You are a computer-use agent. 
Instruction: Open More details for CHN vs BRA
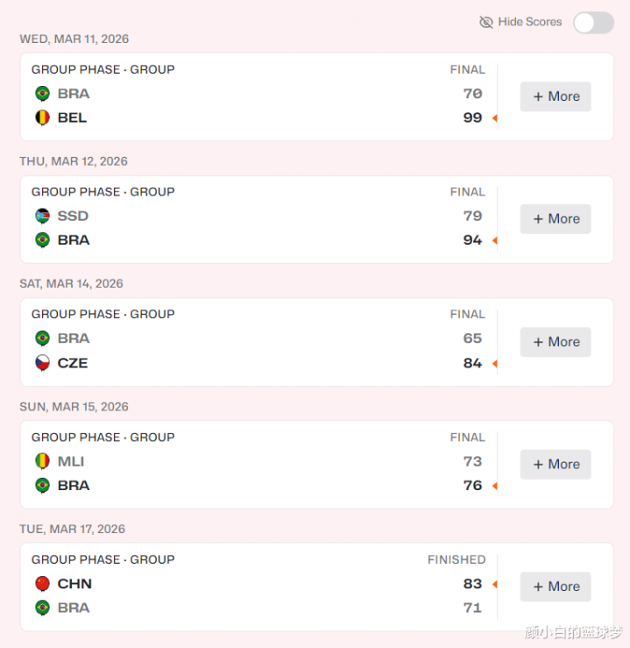[556, 587]
